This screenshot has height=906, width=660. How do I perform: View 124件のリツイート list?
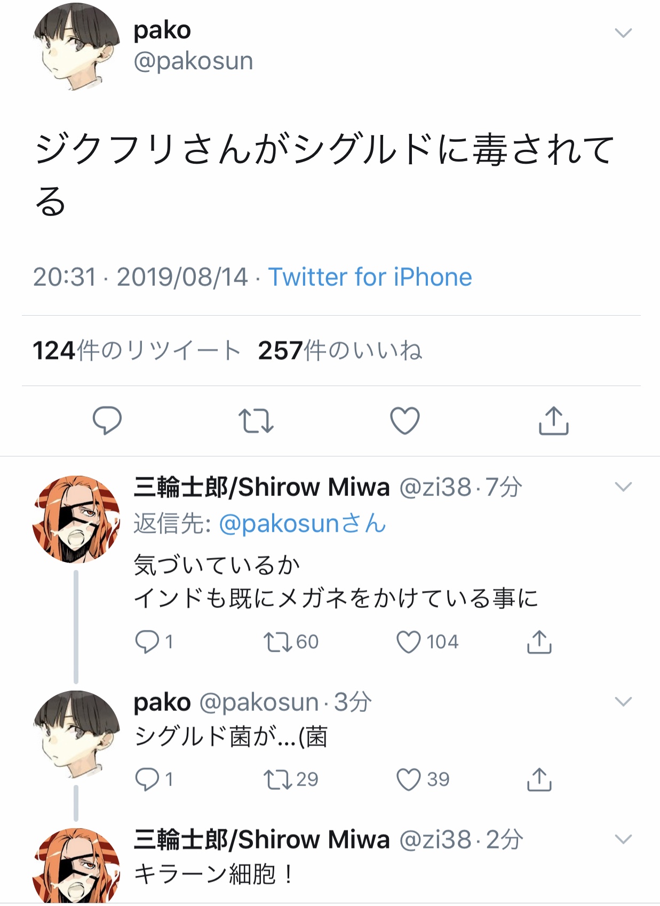[x=137, y=351]
